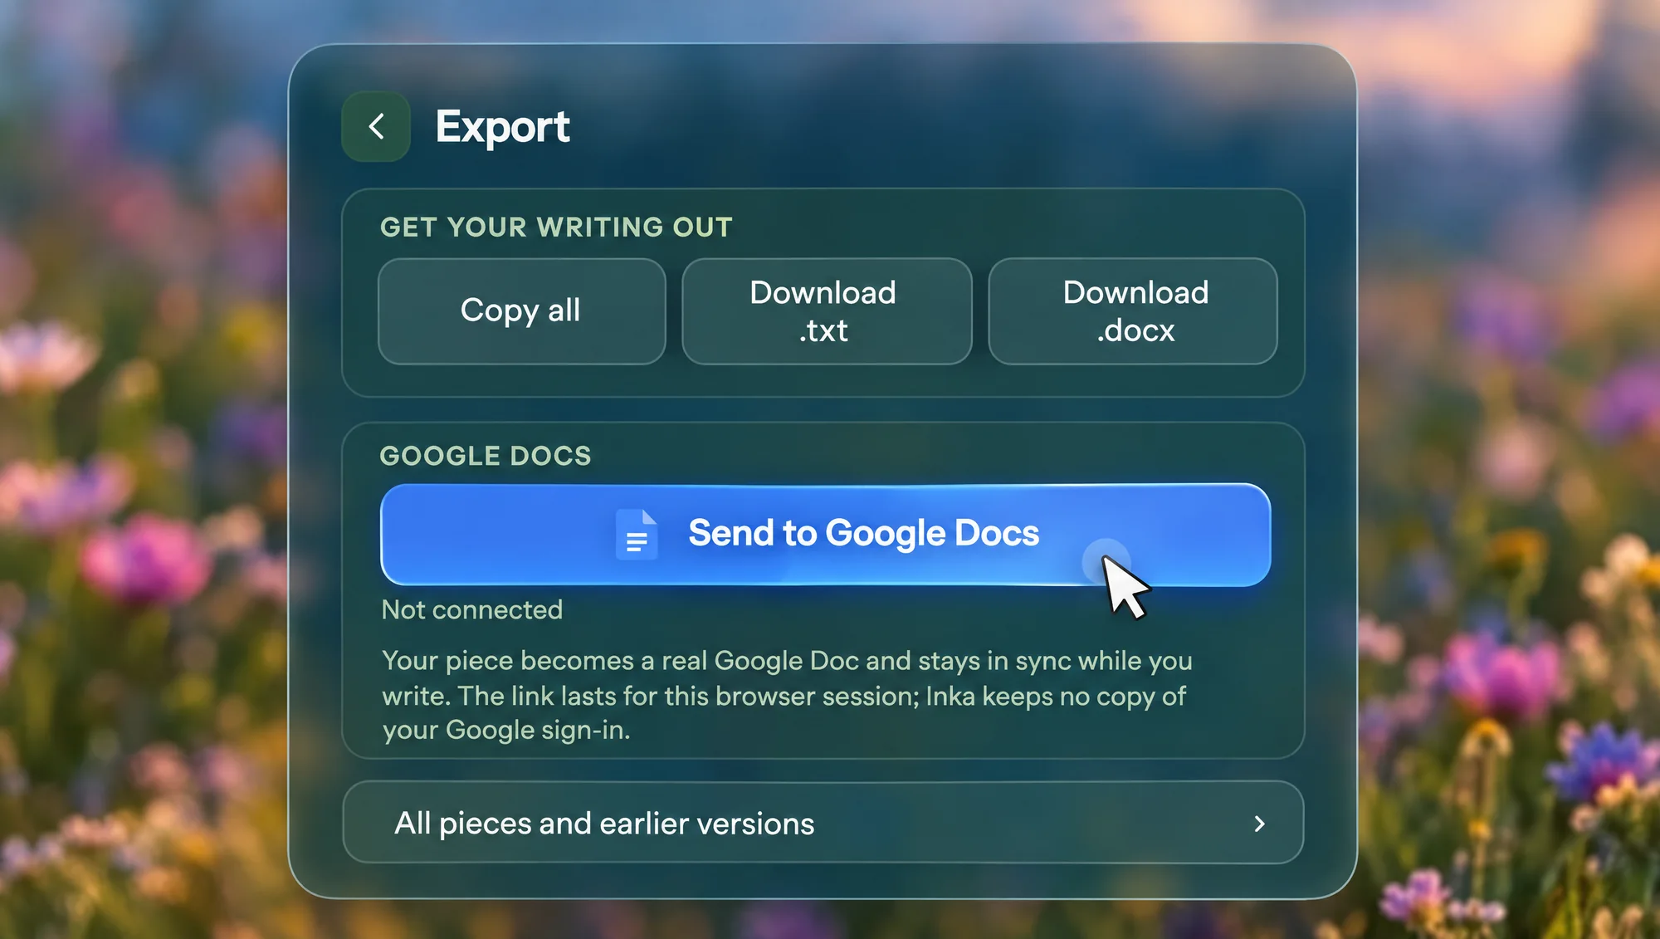Go back using the arrow beside Export
This screenshot has width=1660, height=939.
376,126
